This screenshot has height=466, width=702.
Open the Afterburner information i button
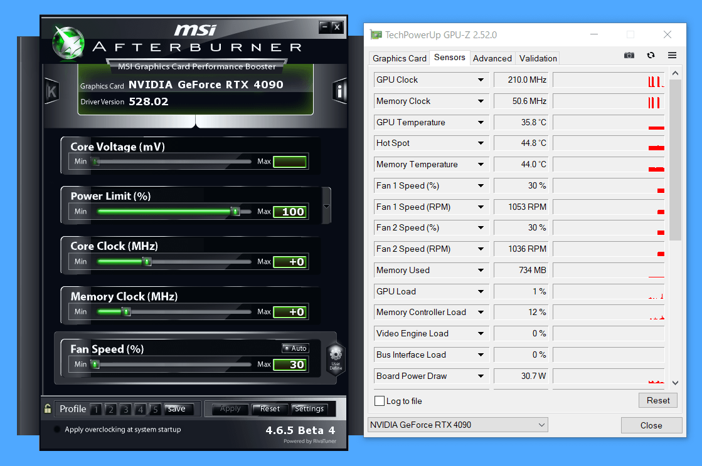click(339, 91)
